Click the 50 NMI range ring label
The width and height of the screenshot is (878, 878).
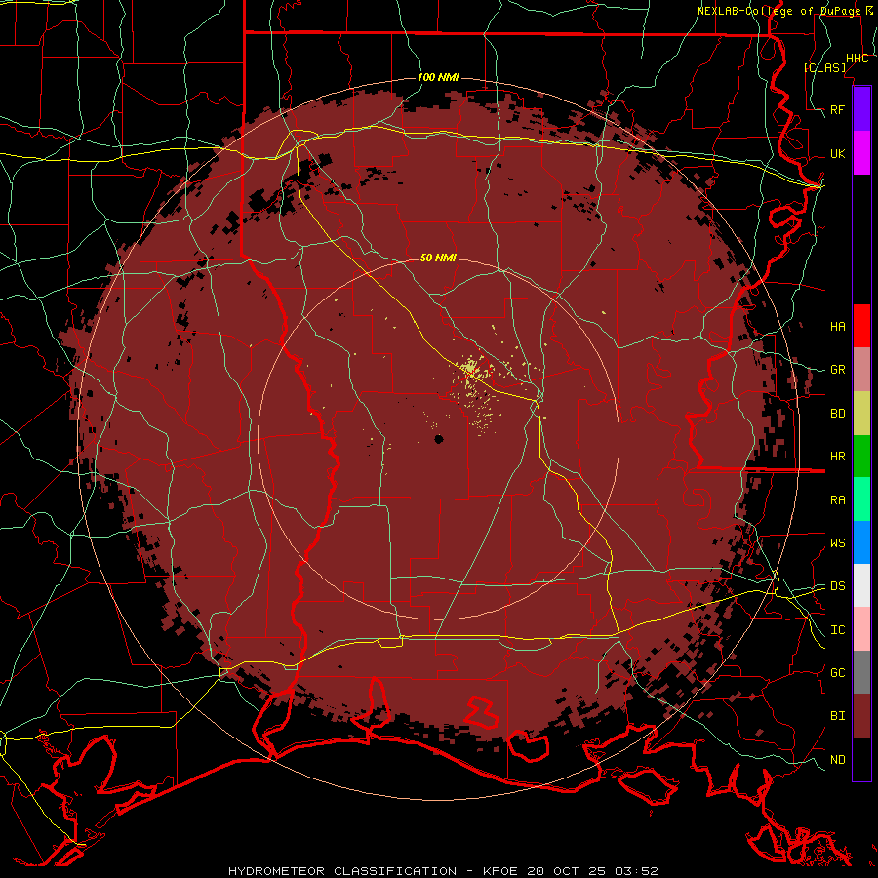(x=438, y=258)
